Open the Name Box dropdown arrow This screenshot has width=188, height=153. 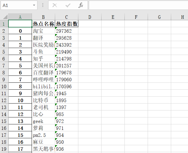click(34, 5)
